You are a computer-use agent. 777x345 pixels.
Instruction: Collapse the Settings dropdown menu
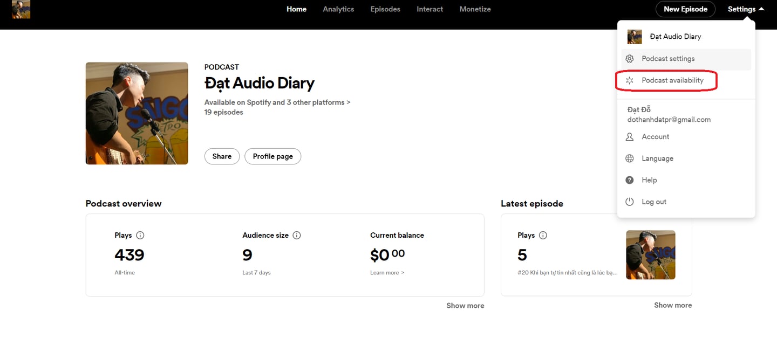pos(746,9)
